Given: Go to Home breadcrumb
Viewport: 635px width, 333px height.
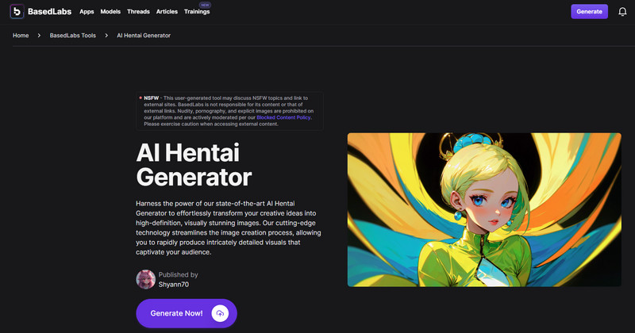Looking at the screenshot, I should point(21,36).
